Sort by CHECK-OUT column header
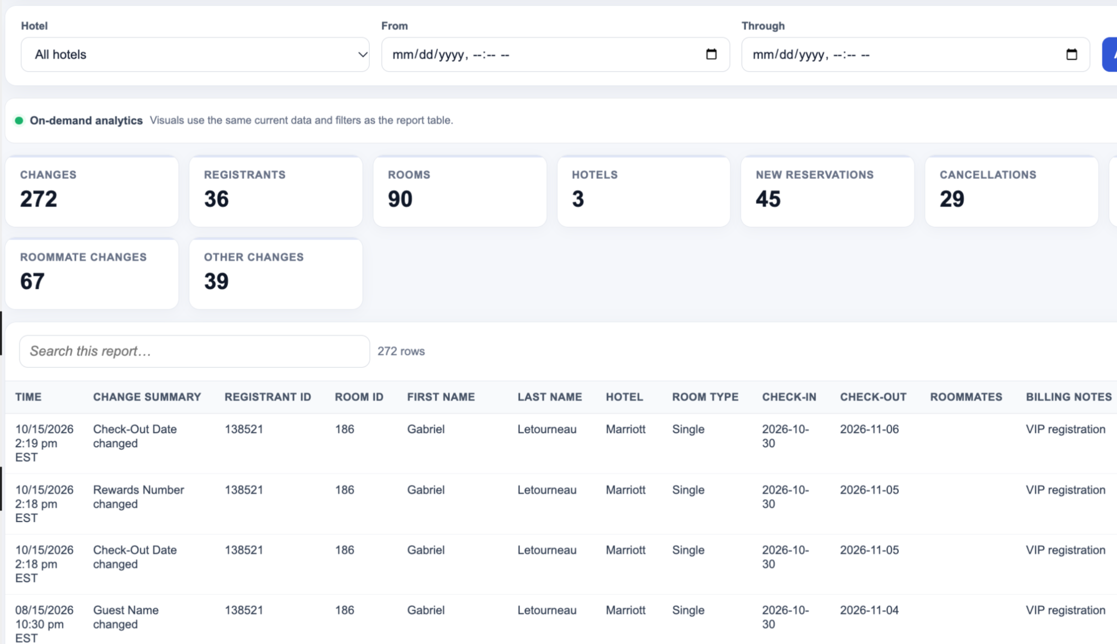 873,397
